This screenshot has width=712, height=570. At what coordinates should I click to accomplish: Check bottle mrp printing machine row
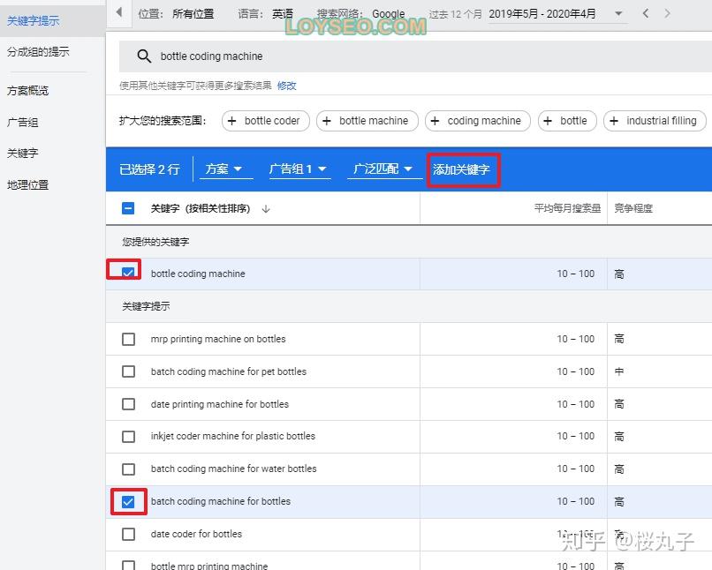coord(128,565)
